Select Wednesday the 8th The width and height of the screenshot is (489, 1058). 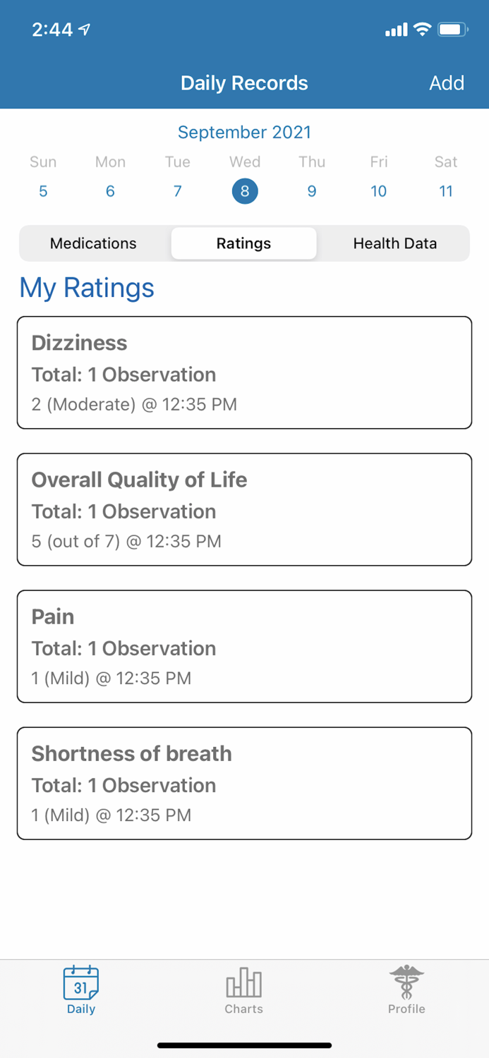[x=244, y=190]
